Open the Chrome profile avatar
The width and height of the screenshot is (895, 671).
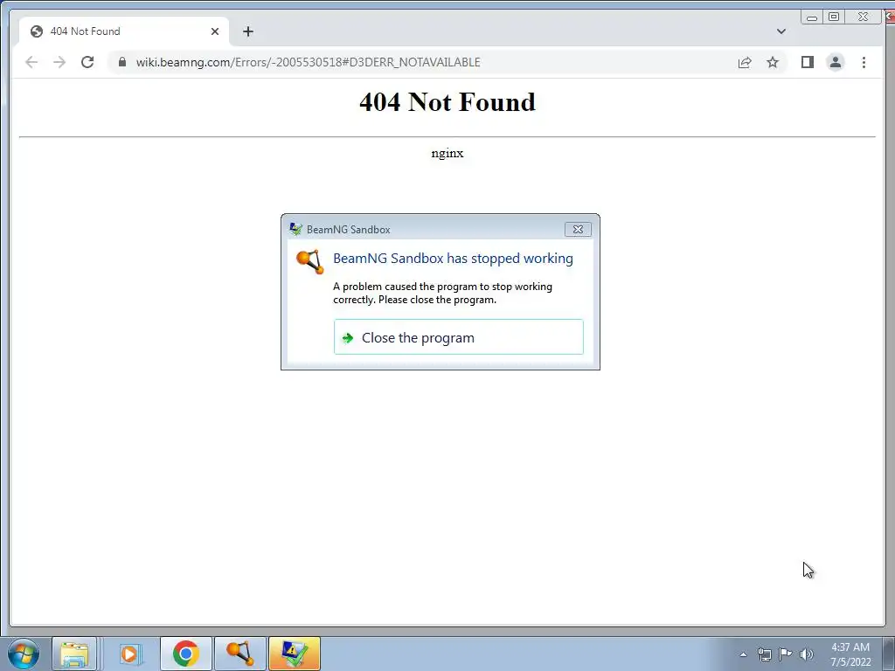(835, 62)
